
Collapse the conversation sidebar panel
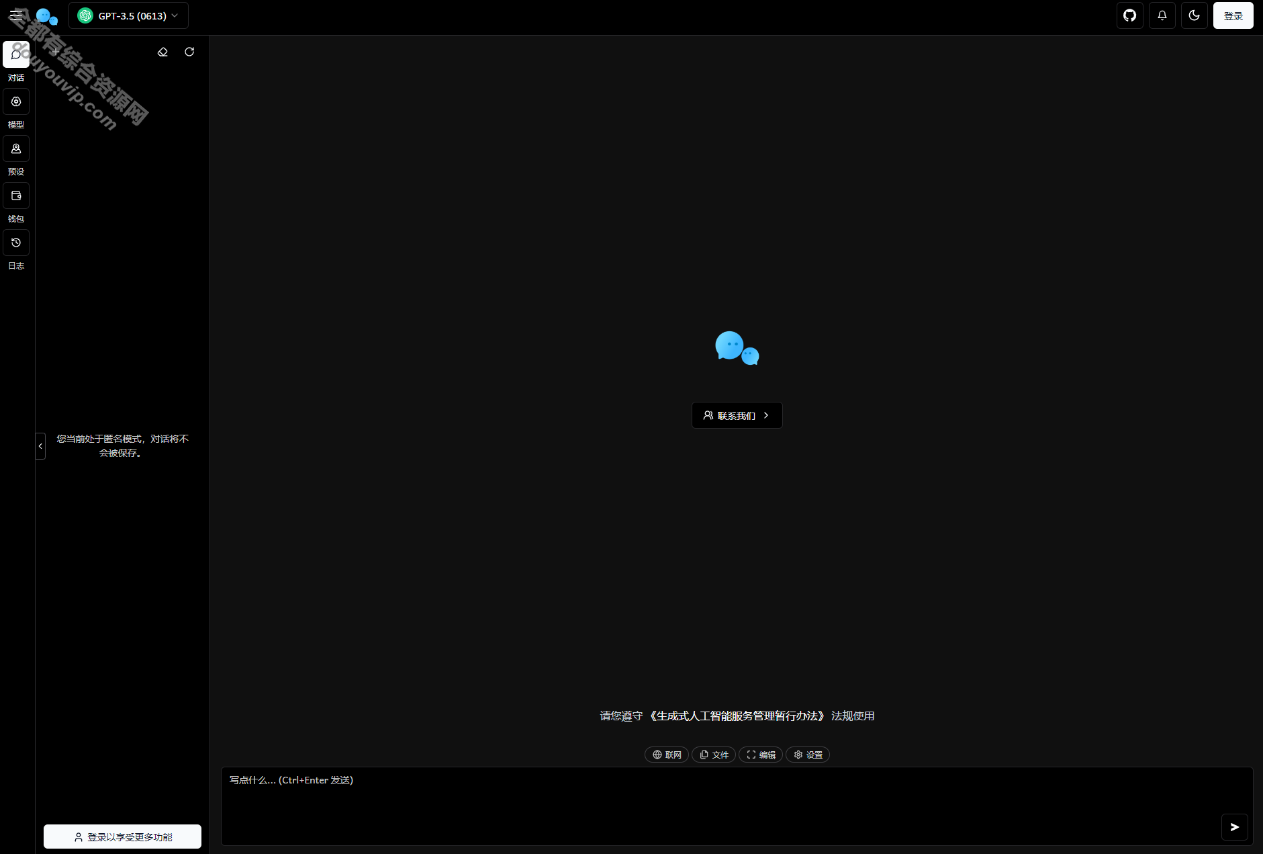coord(40,446)
